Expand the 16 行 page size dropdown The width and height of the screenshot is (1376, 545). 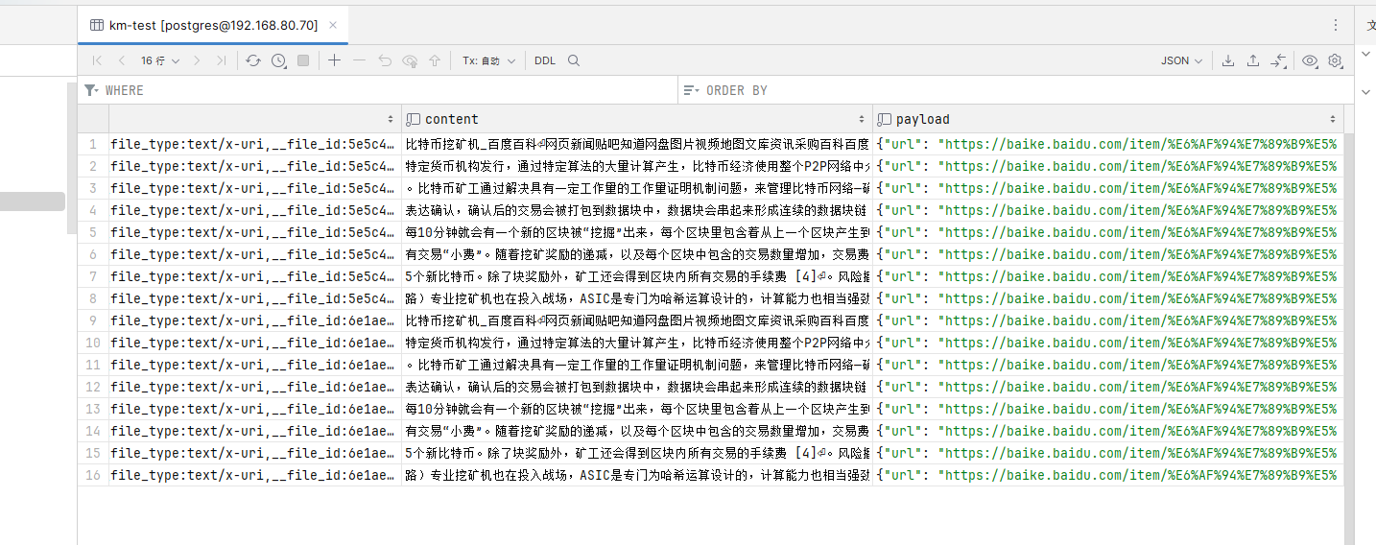click(159, 60)
